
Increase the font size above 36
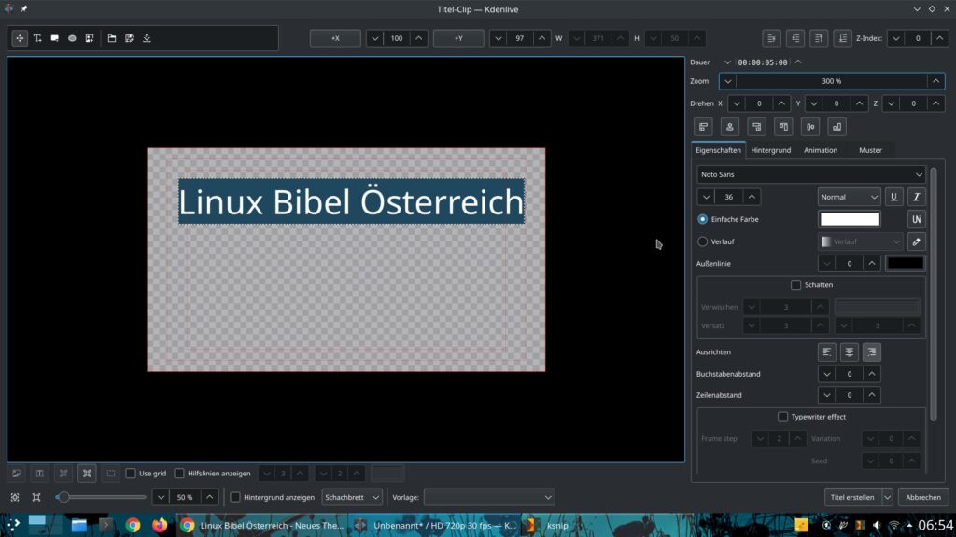click(752, 197)
